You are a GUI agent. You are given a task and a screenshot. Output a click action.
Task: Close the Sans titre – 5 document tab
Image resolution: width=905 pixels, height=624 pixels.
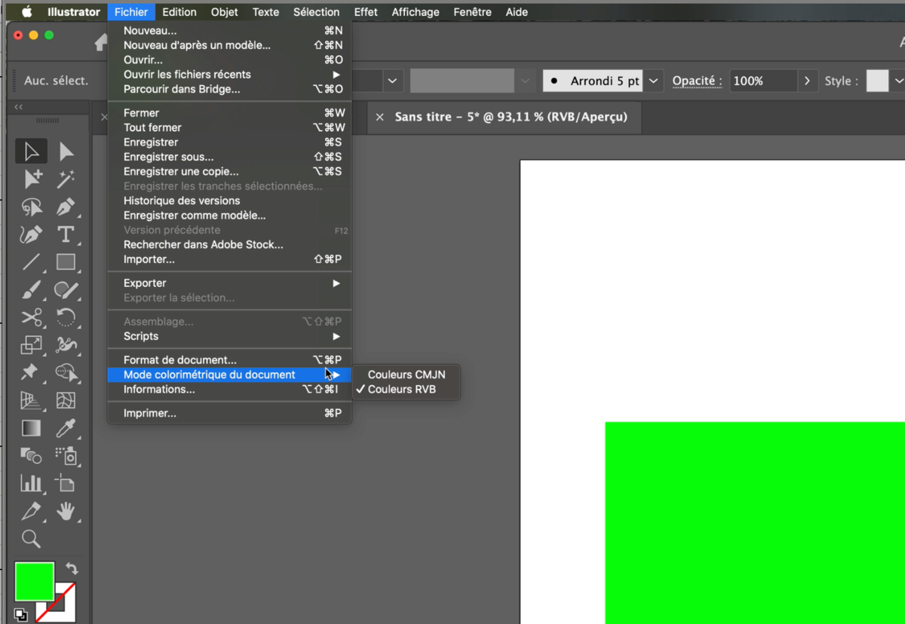click(x=379, y=117)
